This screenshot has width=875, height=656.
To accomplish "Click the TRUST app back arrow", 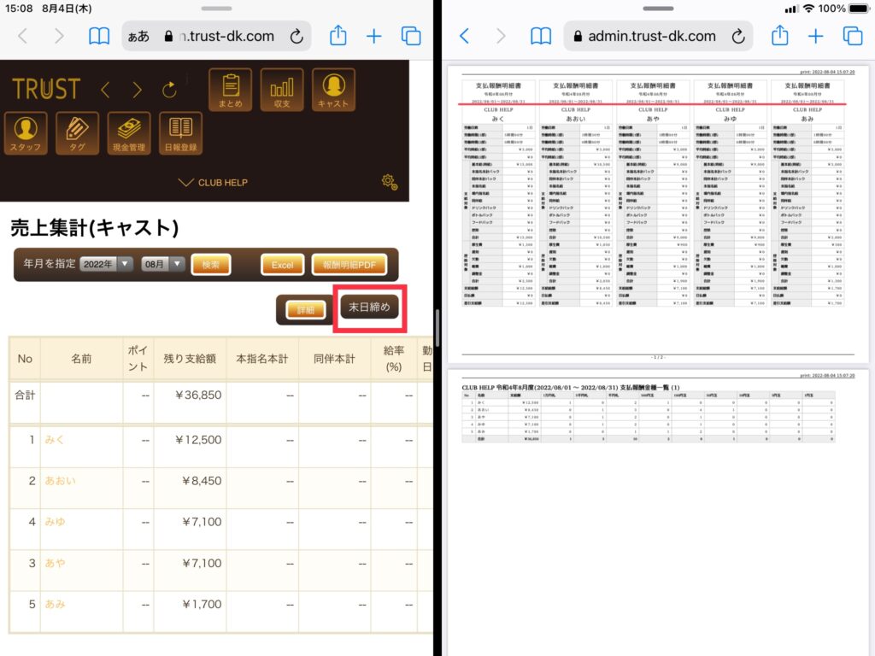I will point(105,89).
